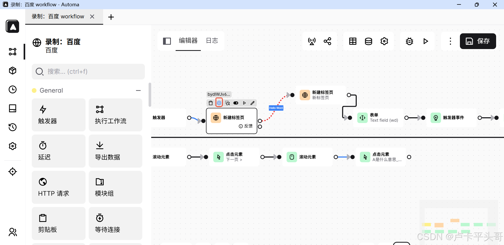Select the 编辑器 tab
504x245 pixels.
[188, 41]
